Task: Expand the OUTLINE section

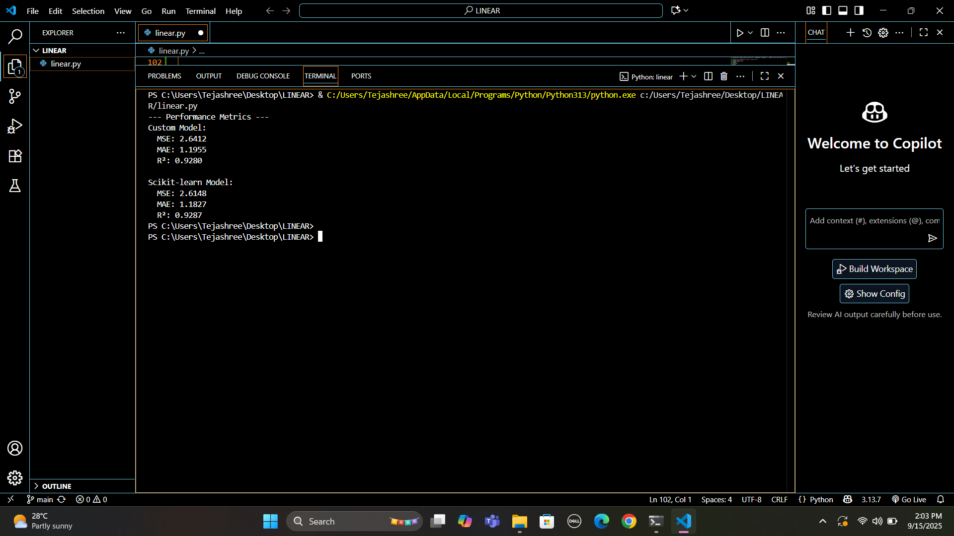Action: (x=56, y=486)
